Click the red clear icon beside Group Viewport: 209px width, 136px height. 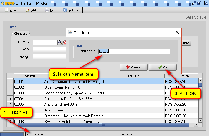pos(65,42)
